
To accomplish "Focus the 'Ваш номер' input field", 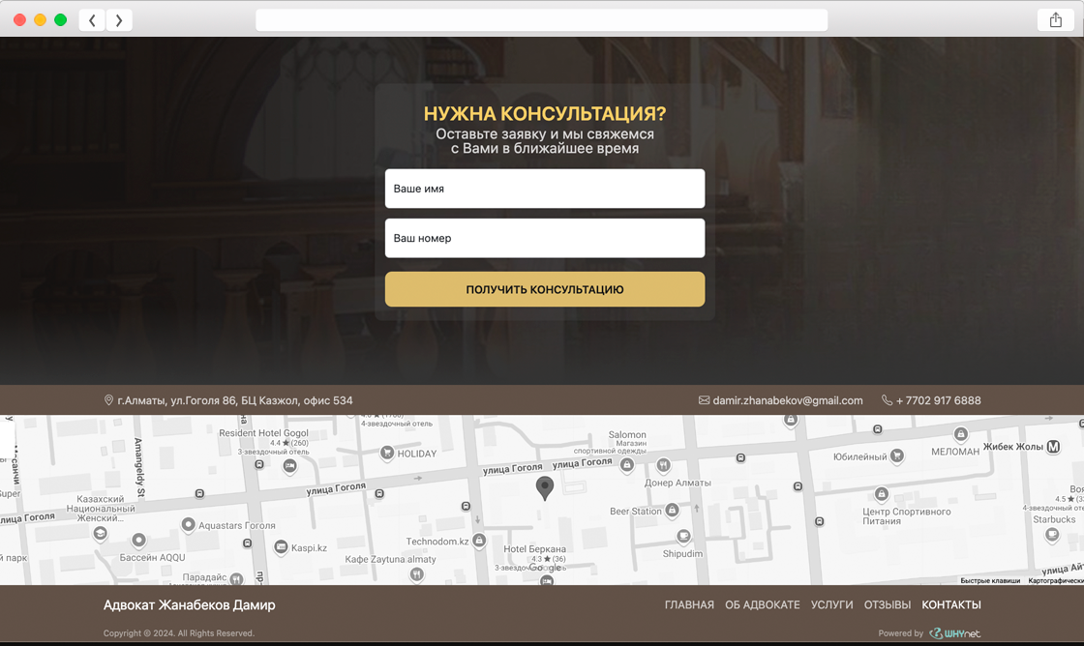I will pos(545,238).
